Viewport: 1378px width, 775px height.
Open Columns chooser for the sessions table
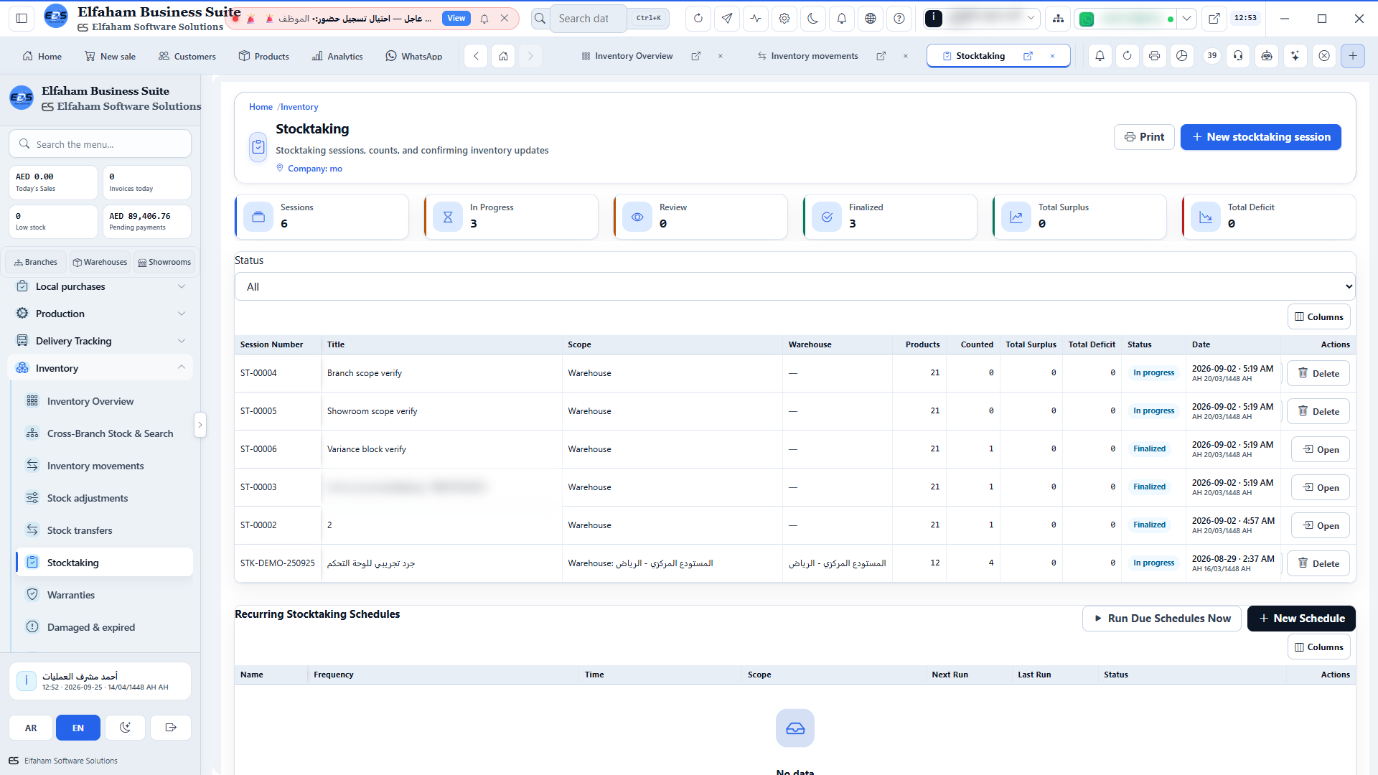tap(1318, 316)
